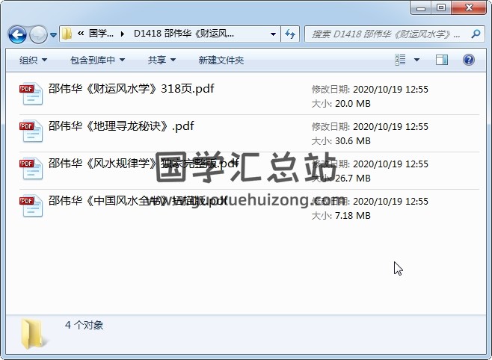Click PDF icon of 地理寻龙秘诀 file
Screen dimensions: 492x360
click(x=31, y=131)
